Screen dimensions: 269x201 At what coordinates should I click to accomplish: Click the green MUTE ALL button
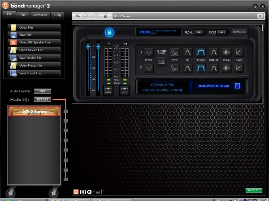pyautogui.click(x=254, y=190)
